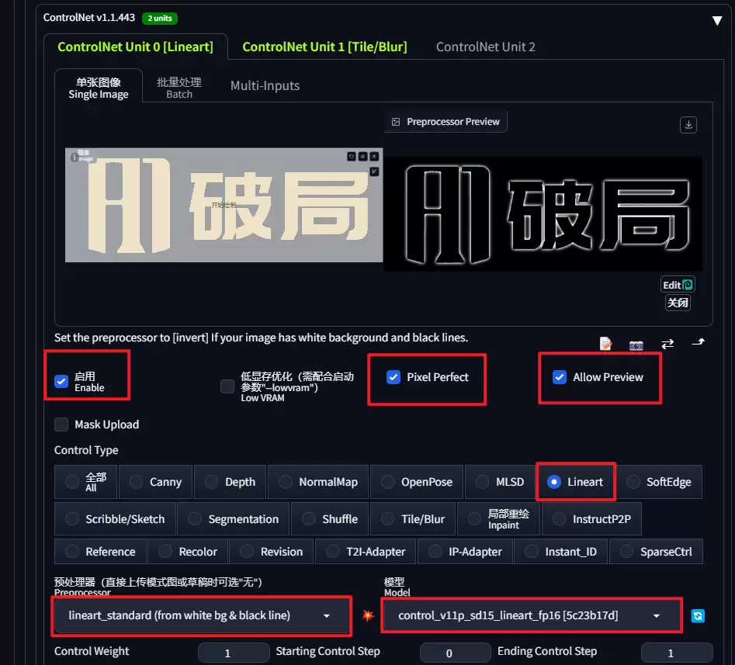Viewport: 735px width, 665px height.
Task: Remove uploaded image with X icon
Action: [x=374, y=156]
